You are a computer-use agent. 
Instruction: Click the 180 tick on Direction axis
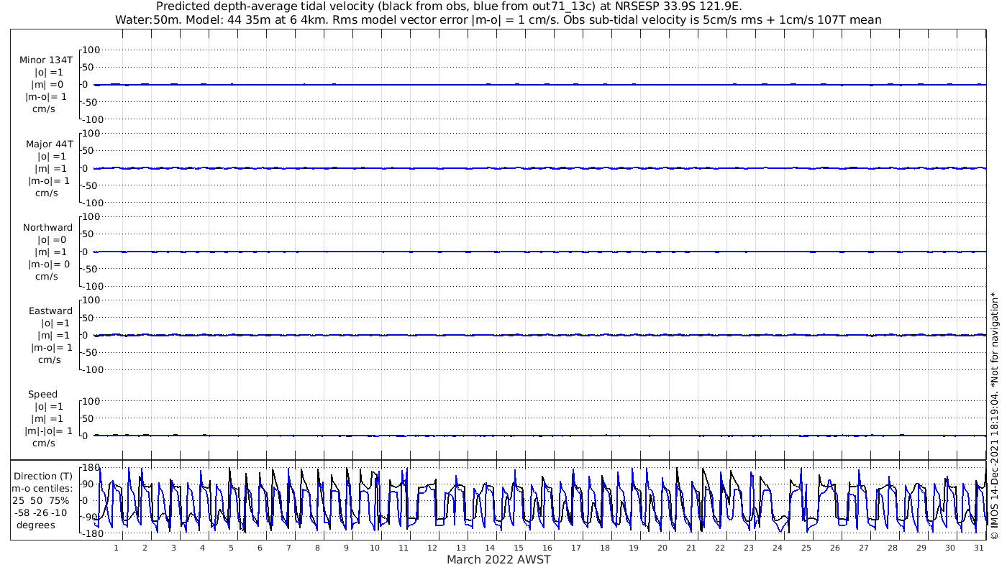90,468
